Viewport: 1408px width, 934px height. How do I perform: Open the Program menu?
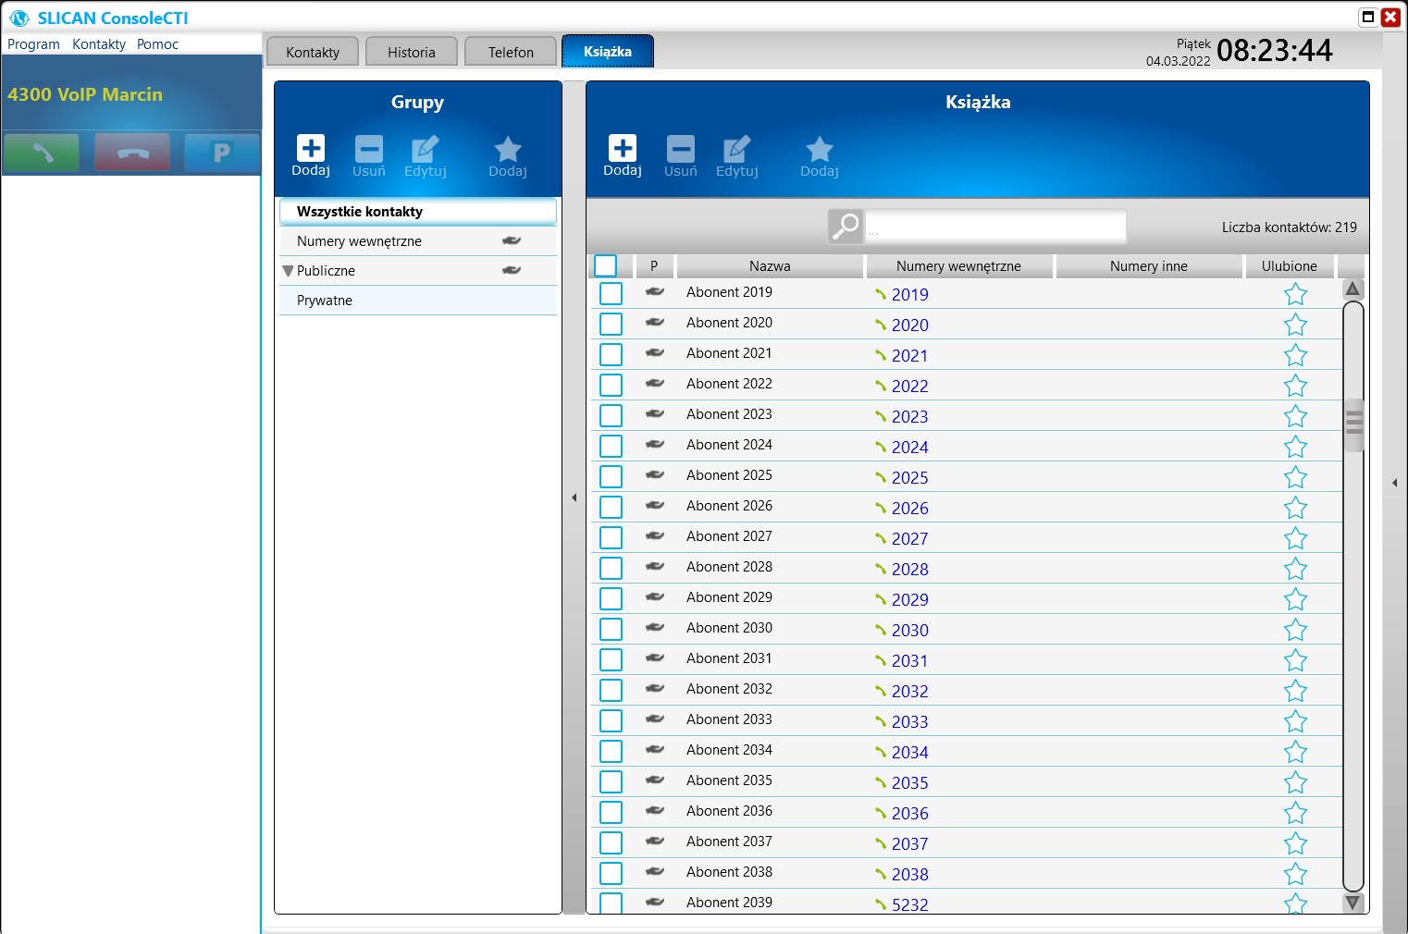tap(33, 44)
